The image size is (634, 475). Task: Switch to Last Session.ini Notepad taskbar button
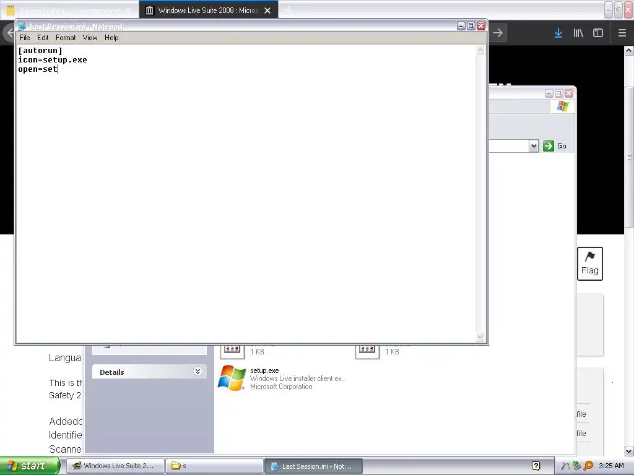[x=313, y=466]
